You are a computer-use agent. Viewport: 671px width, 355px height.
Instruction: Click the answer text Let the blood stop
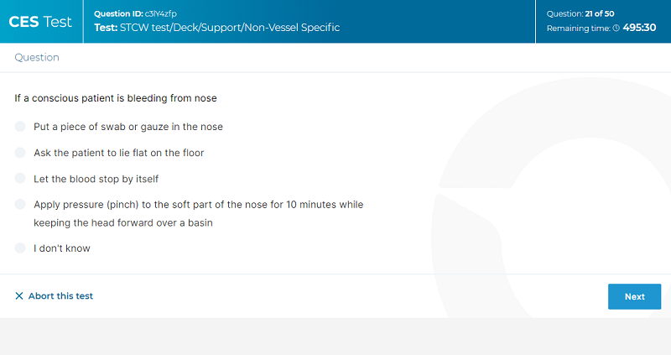click(x=96, y=179)
